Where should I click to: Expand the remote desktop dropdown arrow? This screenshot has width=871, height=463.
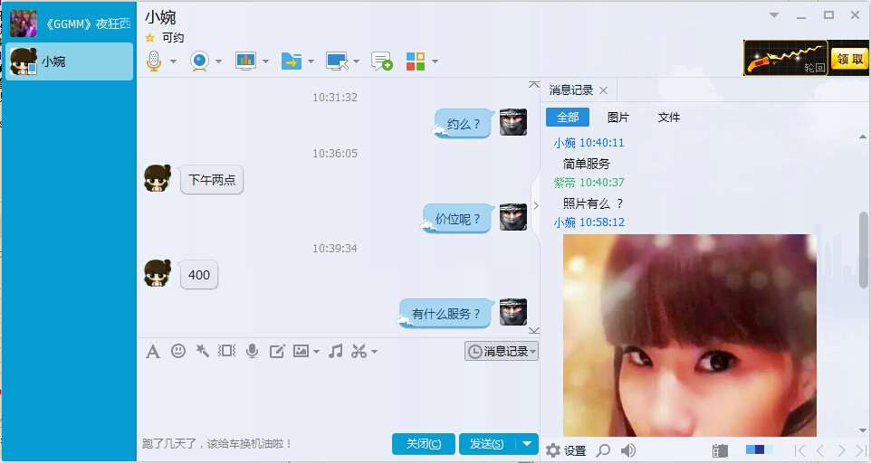tap(356, 61)
